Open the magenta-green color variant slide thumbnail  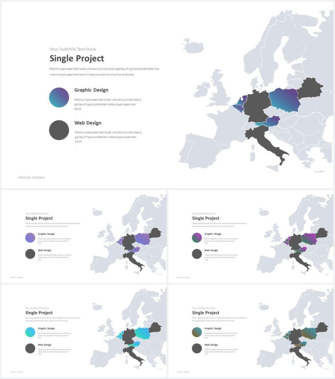click(251, 236)
